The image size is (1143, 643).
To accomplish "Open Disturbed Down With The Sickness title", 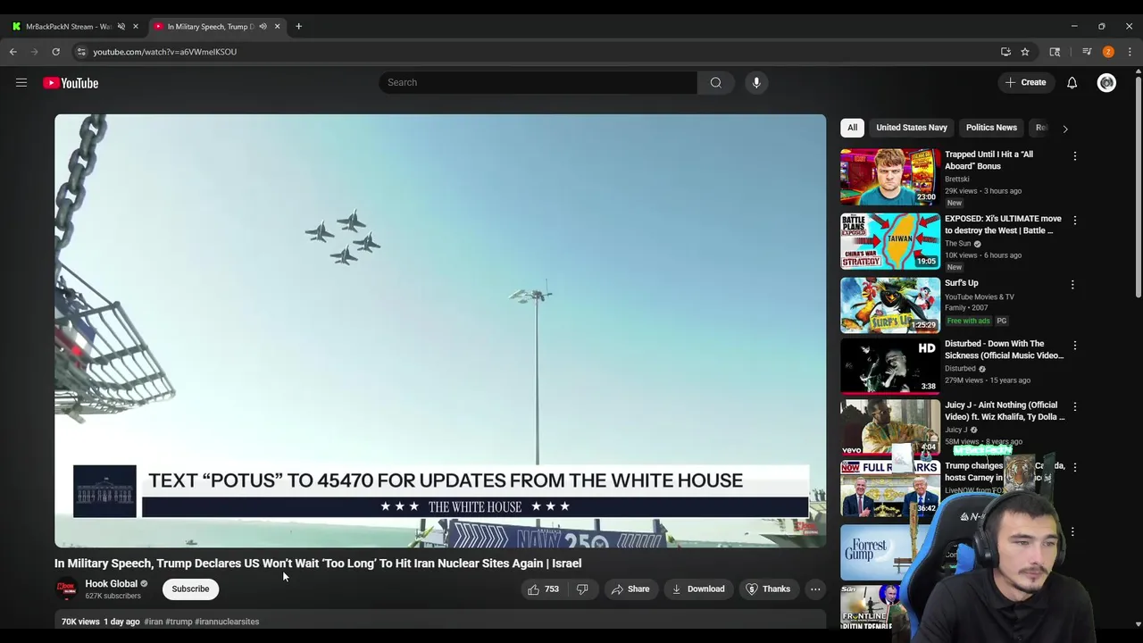I will 1004,349.
